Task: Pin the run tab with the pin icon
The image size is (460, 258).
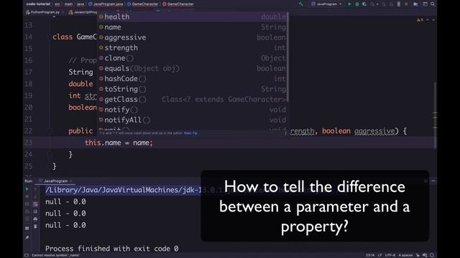Action: 27,238
